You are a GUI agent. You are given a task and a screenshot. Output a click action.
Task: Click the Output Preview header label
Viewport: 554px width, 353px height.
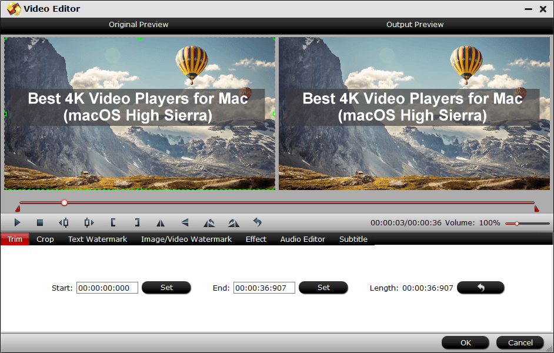pyautogui.click(x=415, y=24)
